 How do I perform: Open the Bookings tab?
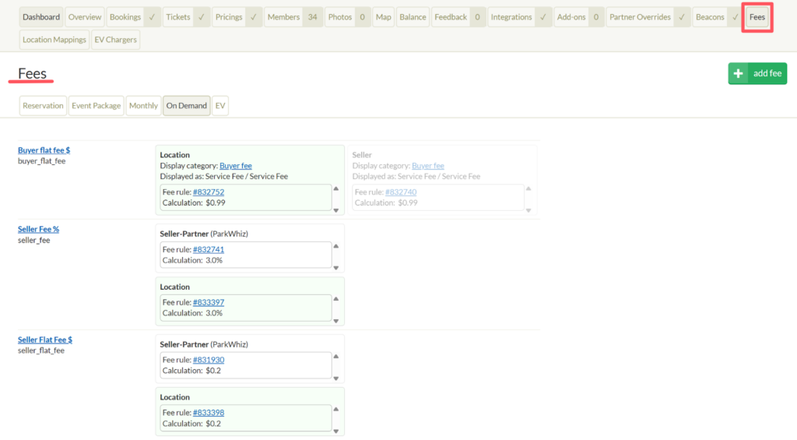[x=125, y=17]
